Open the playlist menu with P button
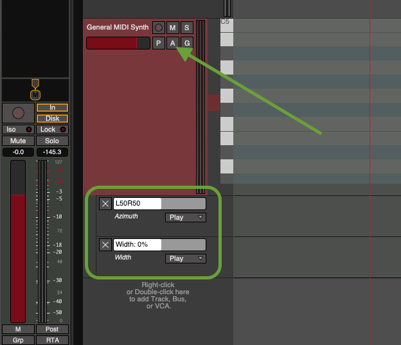Viewport: 401px width, 345px height. click(158, 43)
